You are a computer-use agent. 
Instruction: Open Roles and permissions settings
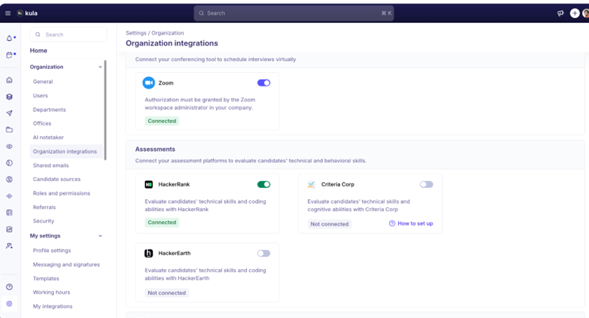(x=62, y=193)
